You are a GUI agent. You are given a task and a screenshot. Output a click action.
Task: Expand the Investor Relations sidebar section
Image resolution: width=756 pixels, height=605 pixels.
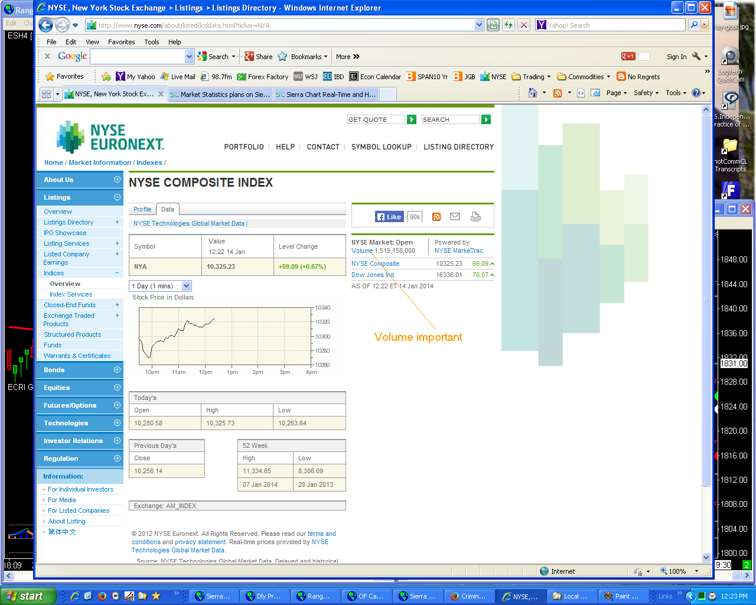[117, 441]
